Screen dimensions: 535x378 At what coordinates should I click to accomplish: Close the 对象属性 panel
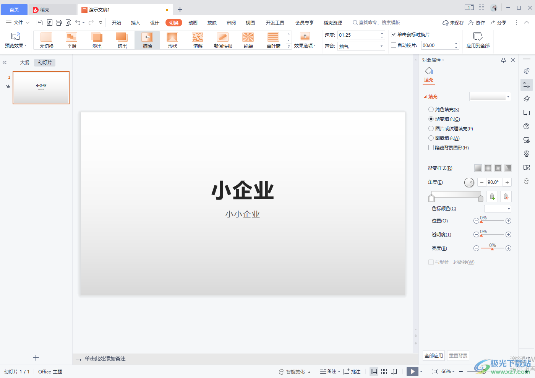(513, 60)
